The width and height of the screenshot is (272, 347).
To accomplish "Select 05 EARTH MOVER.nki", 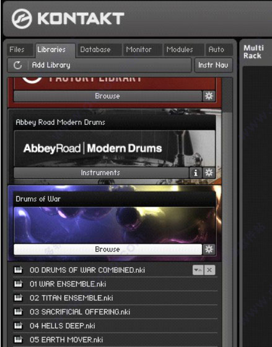I will tap(66, 340).
